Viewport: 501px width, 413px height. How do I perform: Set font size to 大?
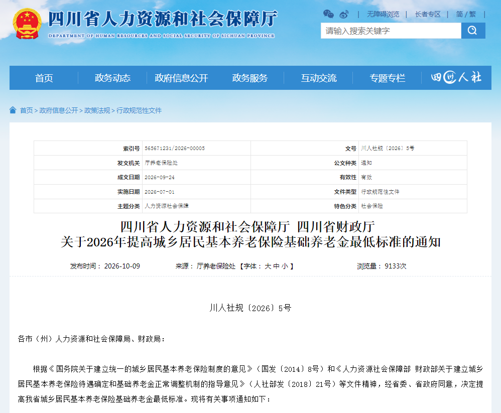[268, 266]
